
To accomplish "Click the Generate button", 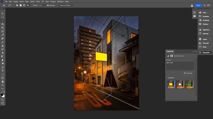I will coord(188,73).
